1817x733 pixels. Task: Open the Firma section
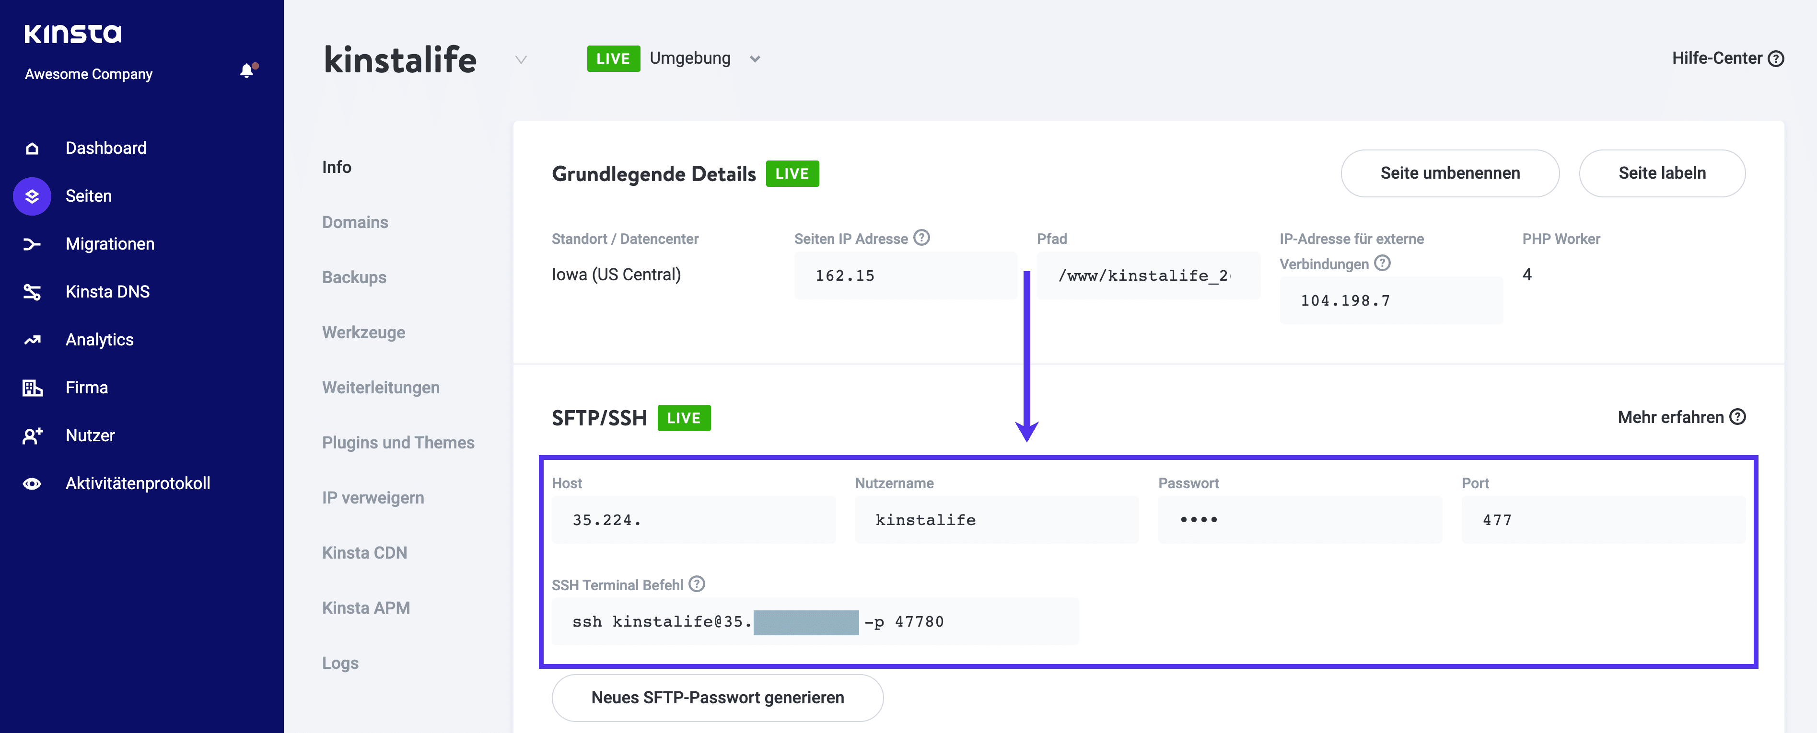pyautogui.click(x=86, y=387)
